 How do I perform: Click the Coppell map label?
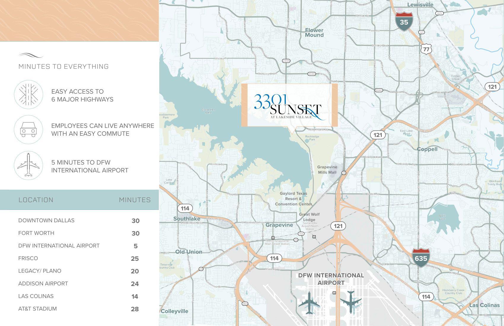coord(427,149)
